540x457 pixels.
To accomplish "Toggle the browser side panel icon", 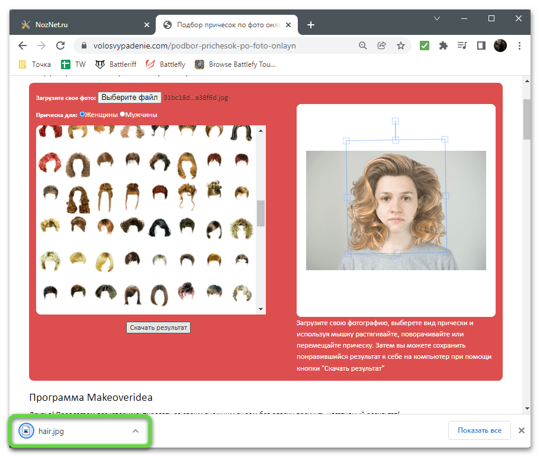I will (x=481, y=46).
